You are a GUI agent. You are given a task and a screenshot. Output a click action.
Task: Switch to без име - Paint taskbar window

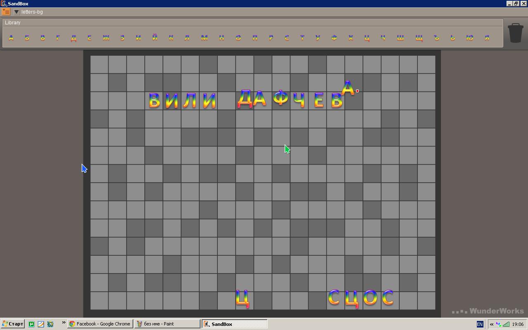[168, 324]
